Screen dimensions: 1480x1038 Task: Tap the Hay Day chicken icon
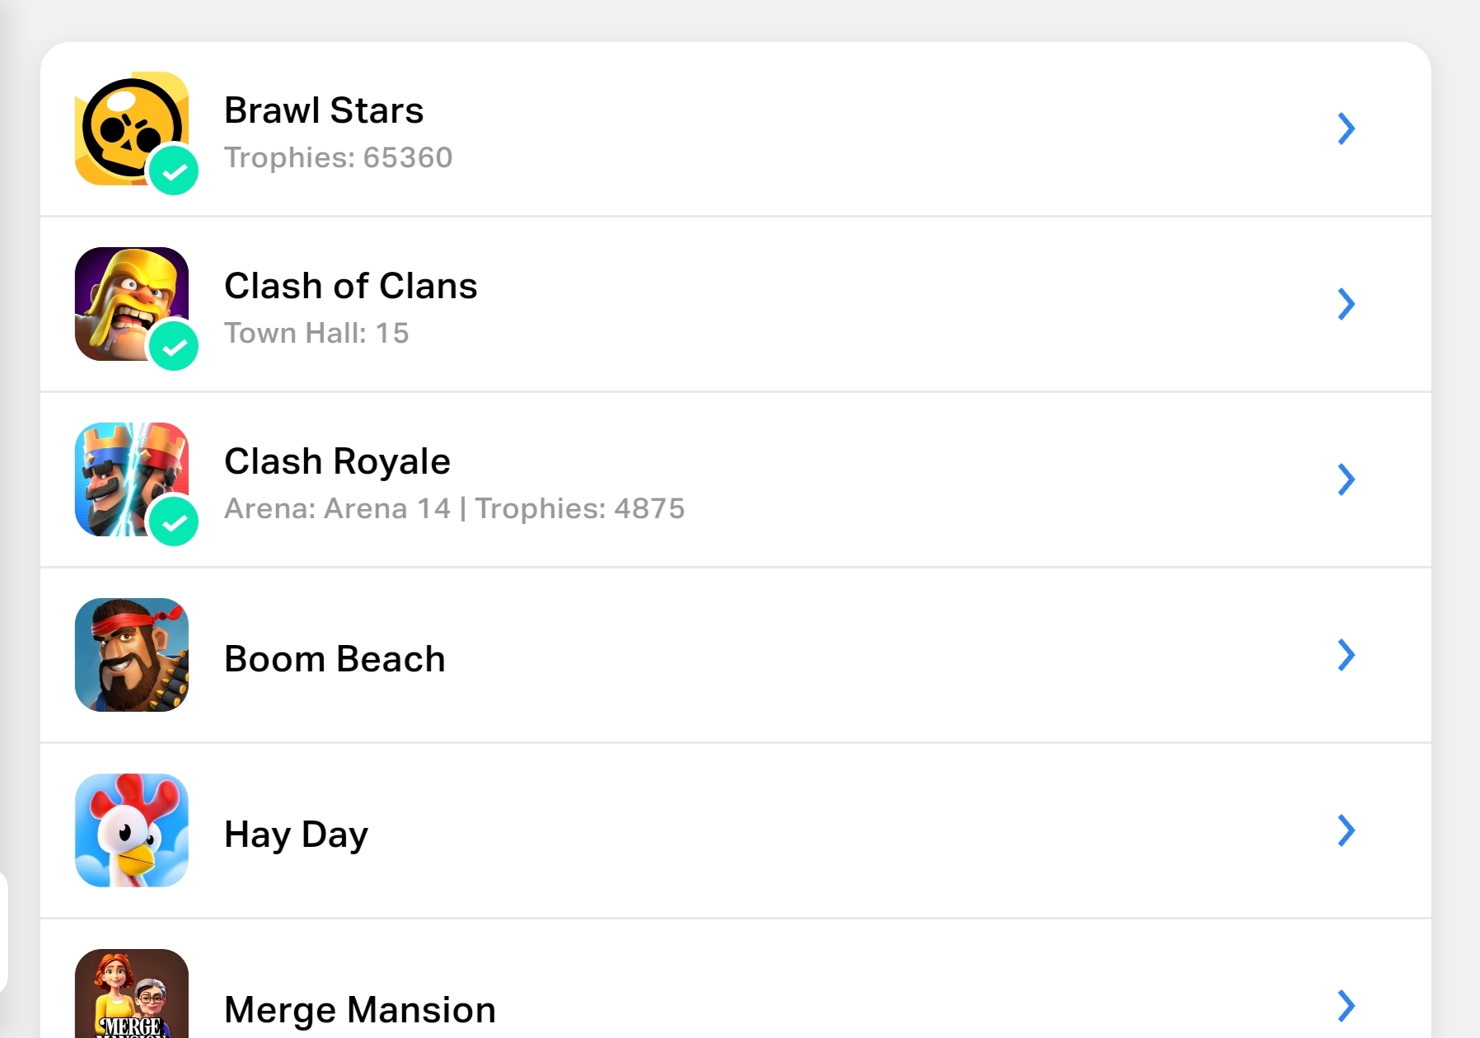tap(132, 830)
